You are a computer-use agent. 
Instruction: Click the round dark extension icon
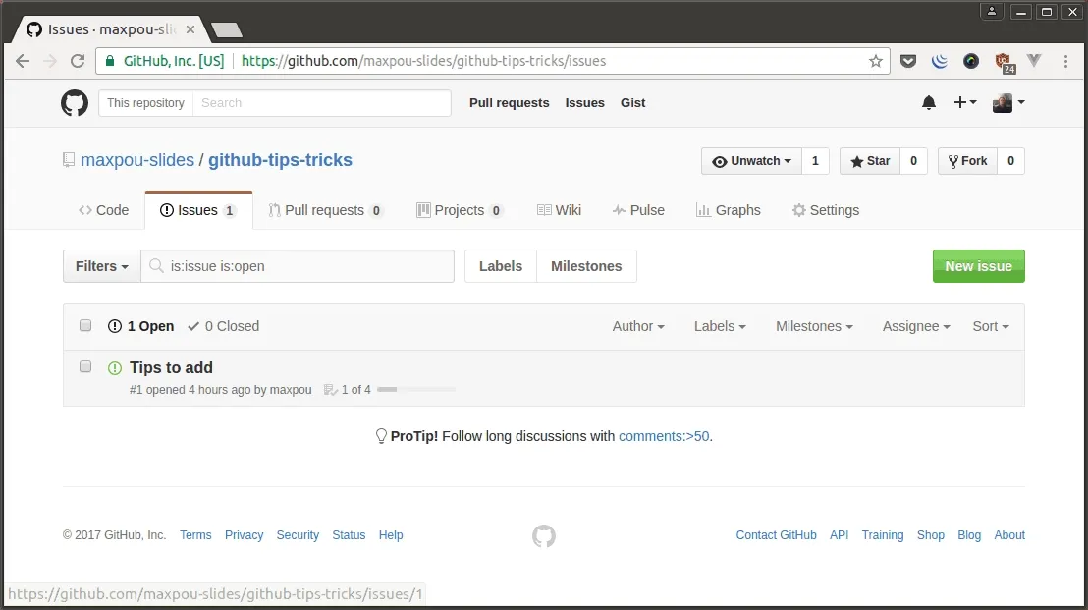click(971, 61)
